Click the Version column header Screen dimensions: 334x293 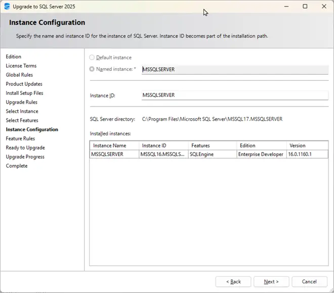click(307, 145)
